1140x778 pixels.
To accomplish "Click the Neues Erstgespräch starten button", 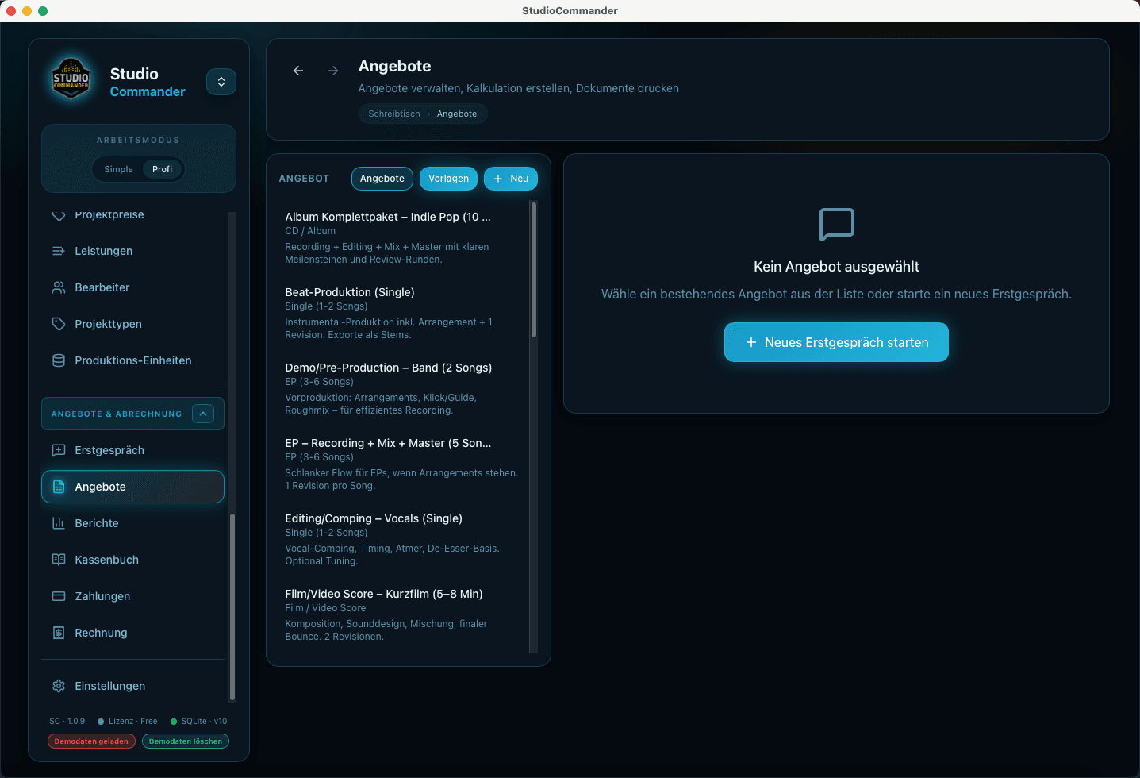I will [x=836, y=342].
